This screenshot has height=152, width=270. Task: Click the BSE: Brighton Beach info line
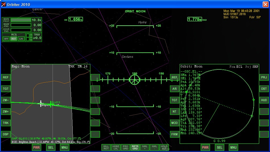click(x=51, y=142)
